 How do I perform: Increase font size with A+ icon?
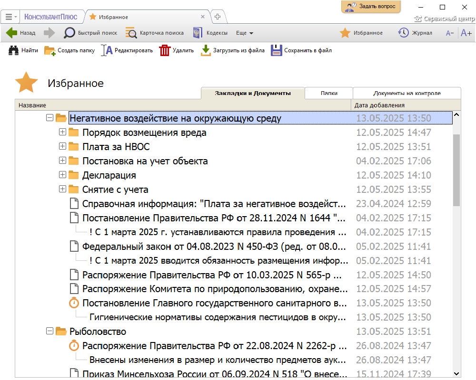click(466, 33)
